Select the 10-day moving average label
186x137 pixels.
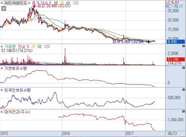(56, 3)
